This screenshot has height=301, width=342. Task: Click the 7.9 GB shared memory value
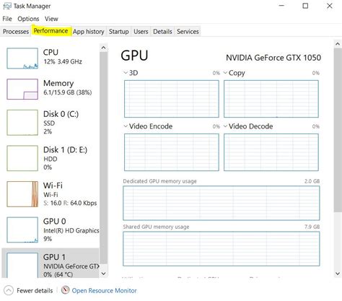(x=312, y=227)
